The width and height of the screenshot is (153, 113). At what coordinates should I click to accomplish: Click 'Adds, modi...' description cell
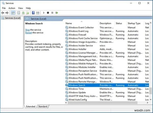click(x=106, y=49)
